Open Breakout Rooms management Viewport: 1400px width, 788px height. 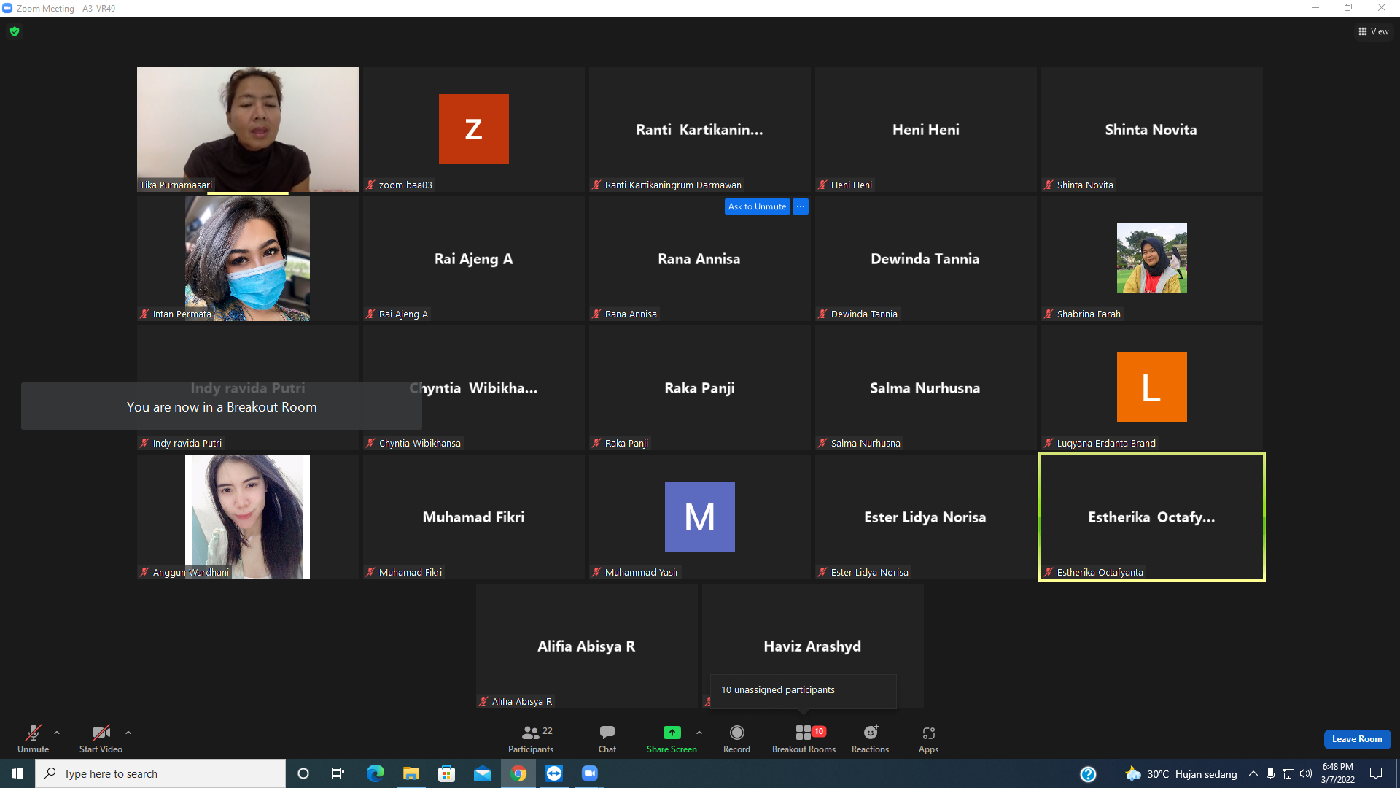point(804,738)
